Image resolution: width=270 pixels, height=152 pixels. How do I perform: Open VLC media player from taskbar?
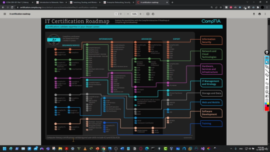tap(85, 149)
